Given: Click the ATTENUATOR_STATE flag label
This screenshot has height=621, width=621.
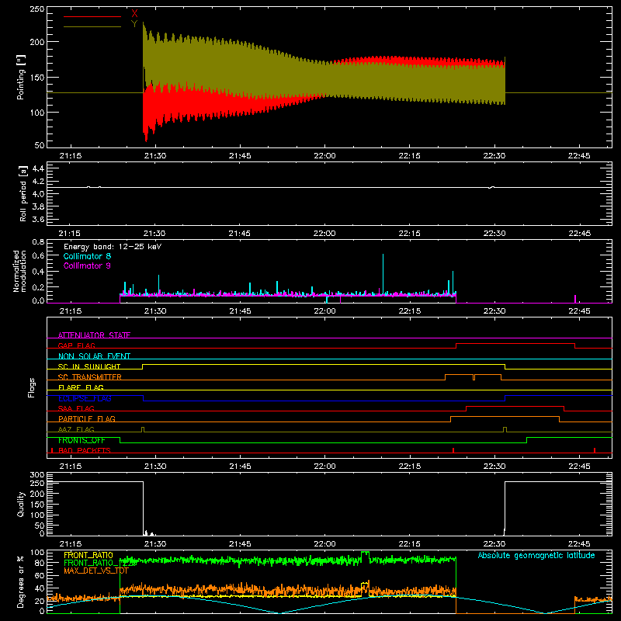Looking at the screenshot, I should click(x=94, y=335).
